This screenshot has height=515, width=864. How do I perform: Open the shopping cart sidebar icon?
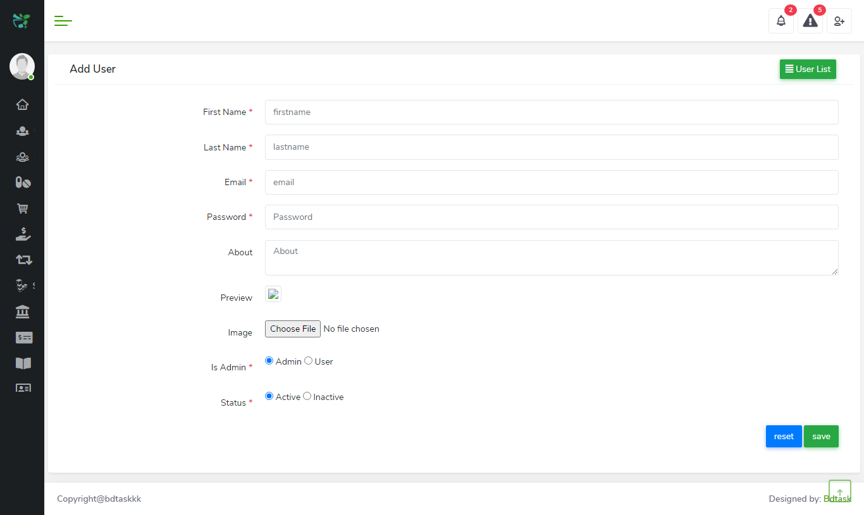(x=23, y=209)
